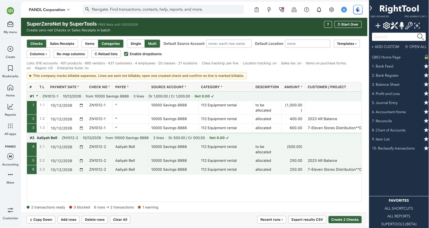Click the Export results CSV button

click(307, 220)
